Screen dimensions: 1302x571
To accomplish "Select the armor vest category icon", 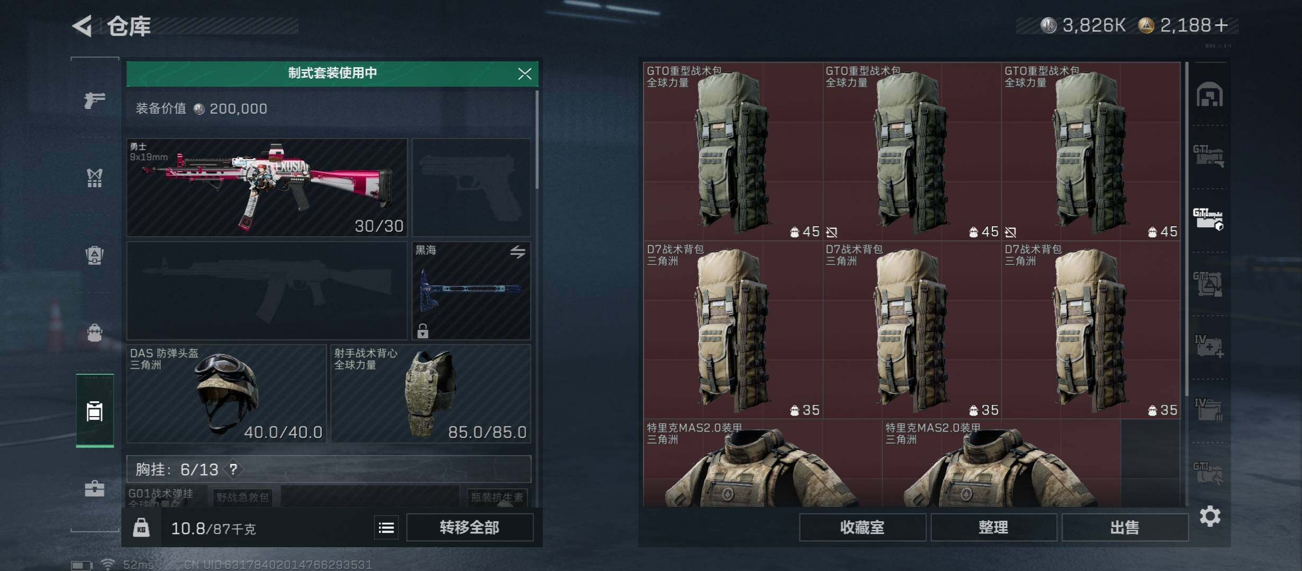I will point(95,178).
